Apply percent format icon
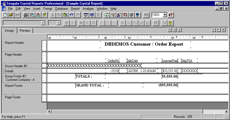 (135, 23)
